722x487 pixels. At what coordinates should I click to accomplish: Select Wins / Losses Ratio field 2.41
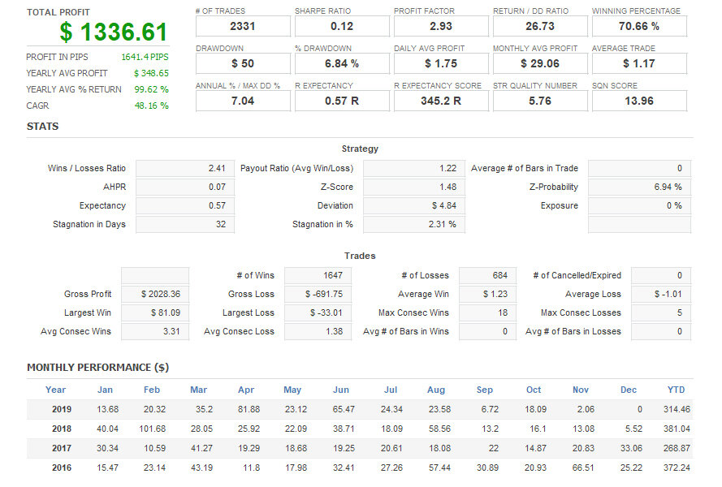click(x=185, y=168)
